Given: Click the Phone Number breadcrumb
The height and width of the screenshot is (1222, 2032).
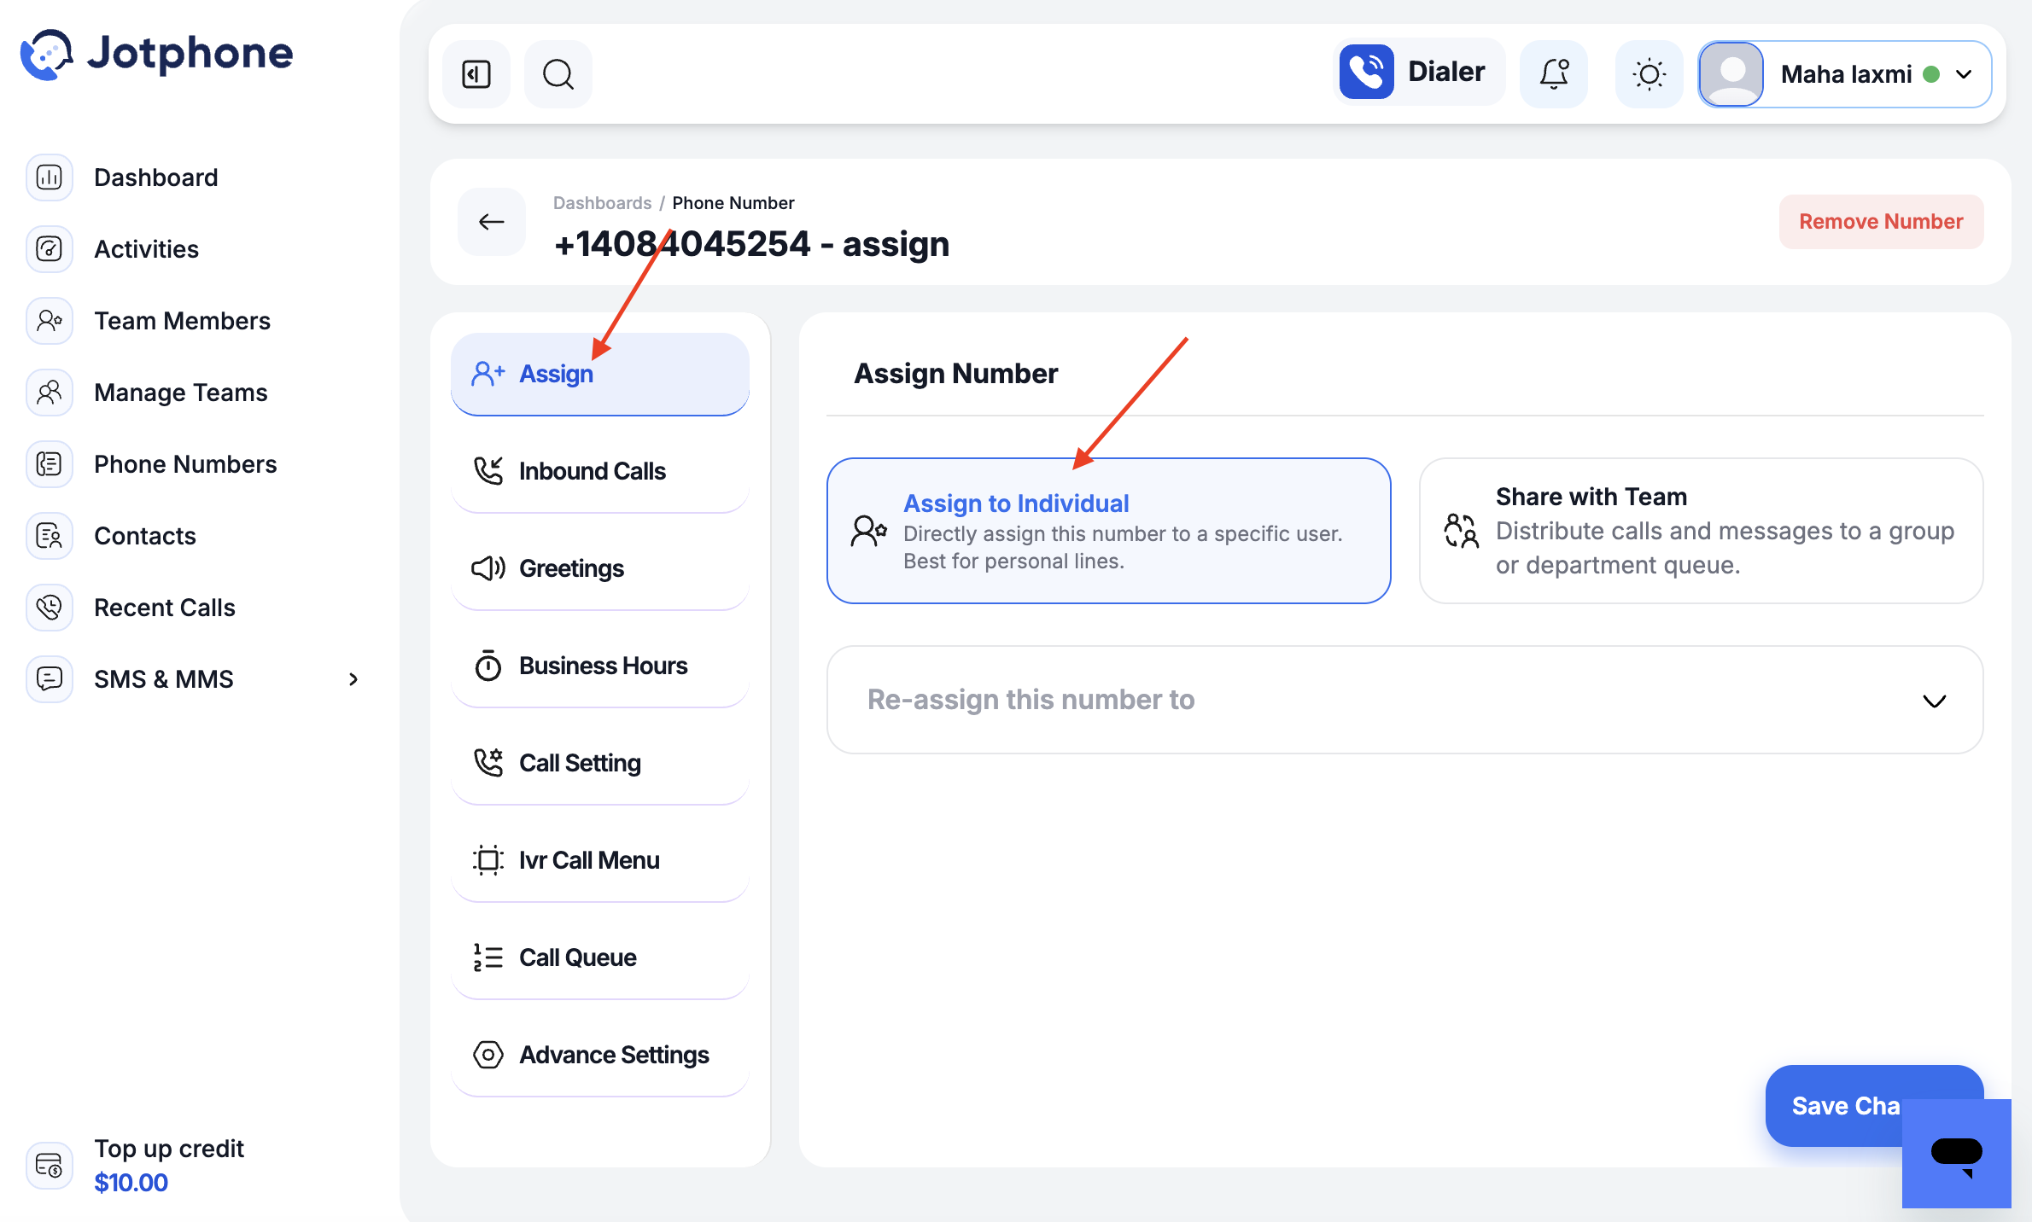Looking at the screenshot, I should click(733, 203).
